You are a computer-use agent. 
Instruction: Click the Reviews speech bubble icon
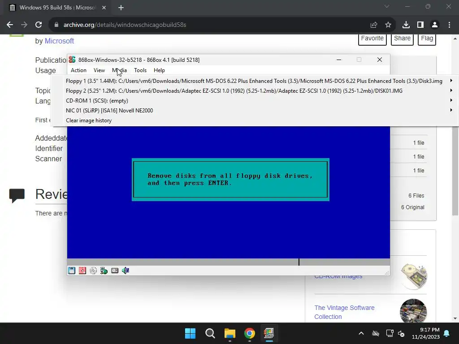[17, 196]
